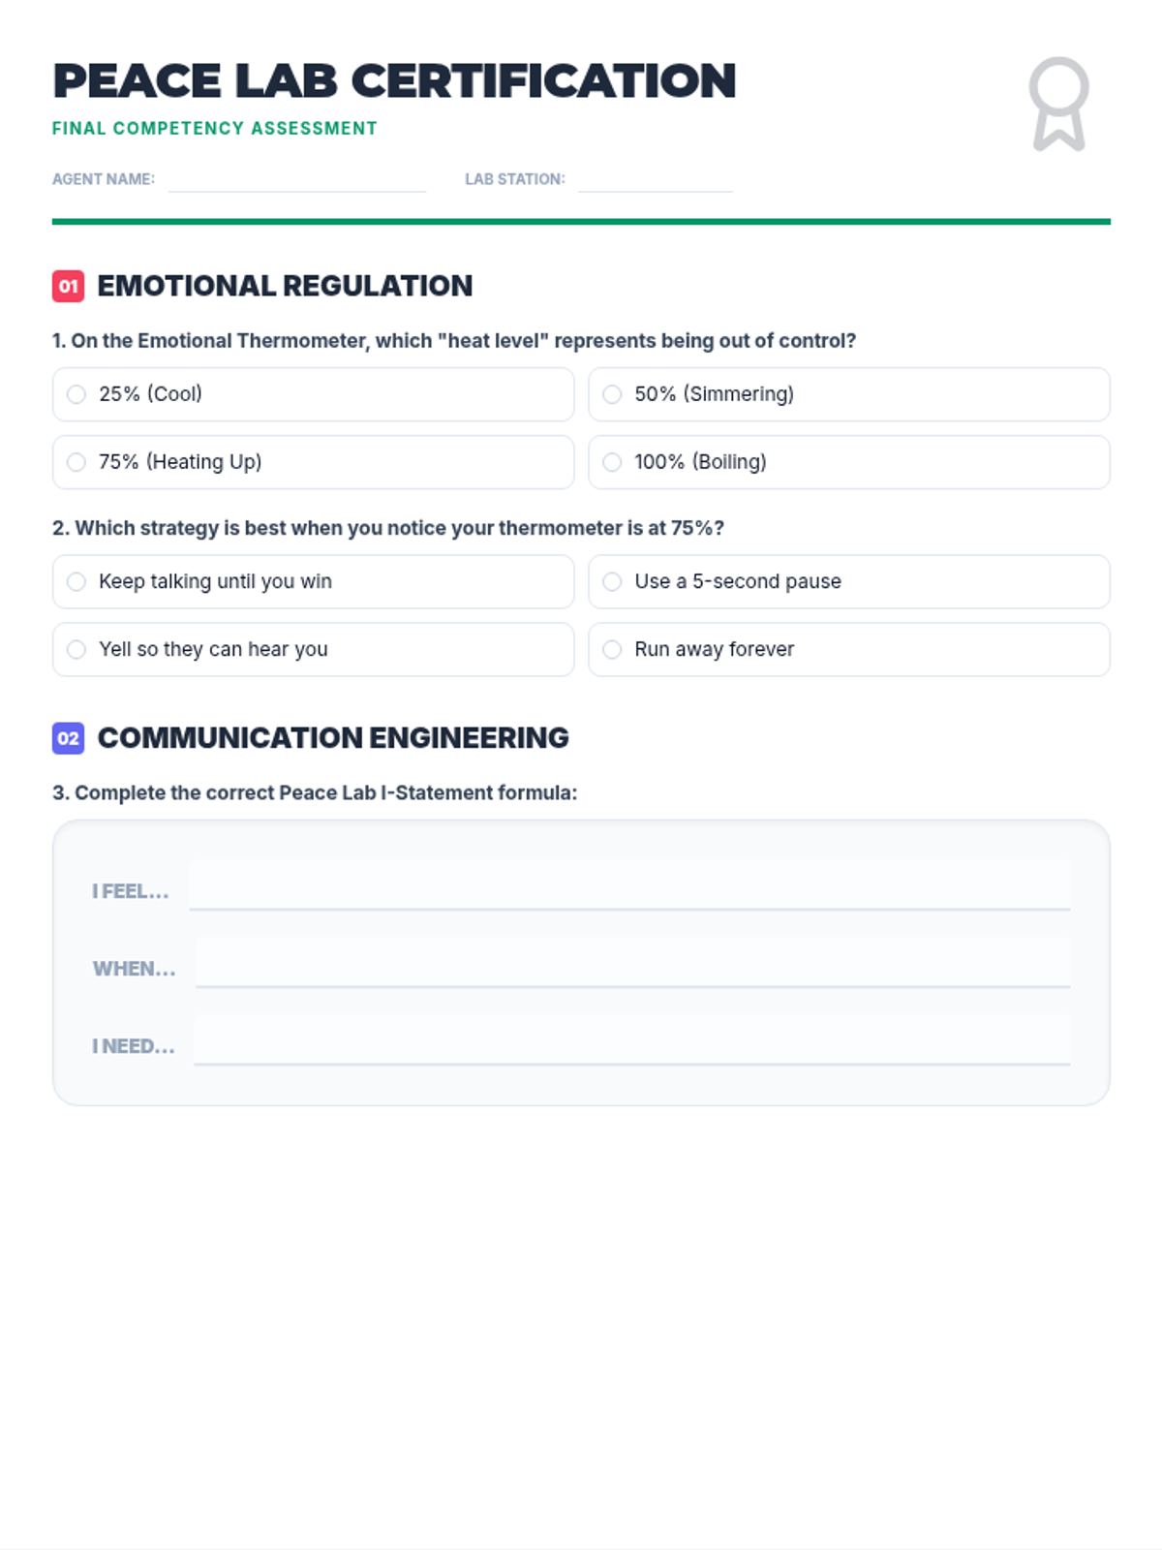Screen dimensions: 1162x1550
Task: Click the certification ribbon award icon
Action: (1058, 104)
